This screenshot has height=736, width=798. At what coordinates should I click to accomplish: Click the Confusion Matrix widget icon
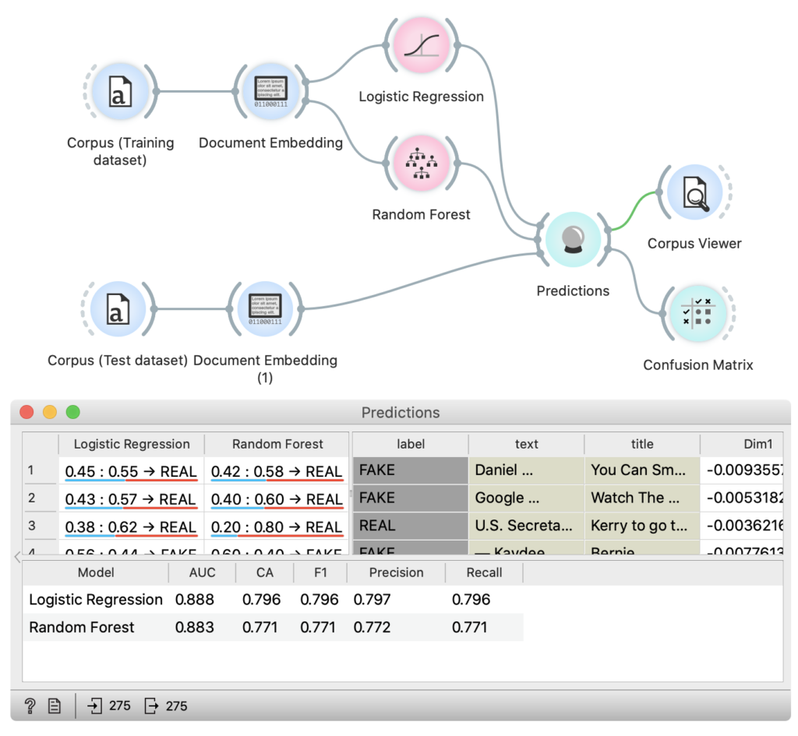tap(697, 313)
